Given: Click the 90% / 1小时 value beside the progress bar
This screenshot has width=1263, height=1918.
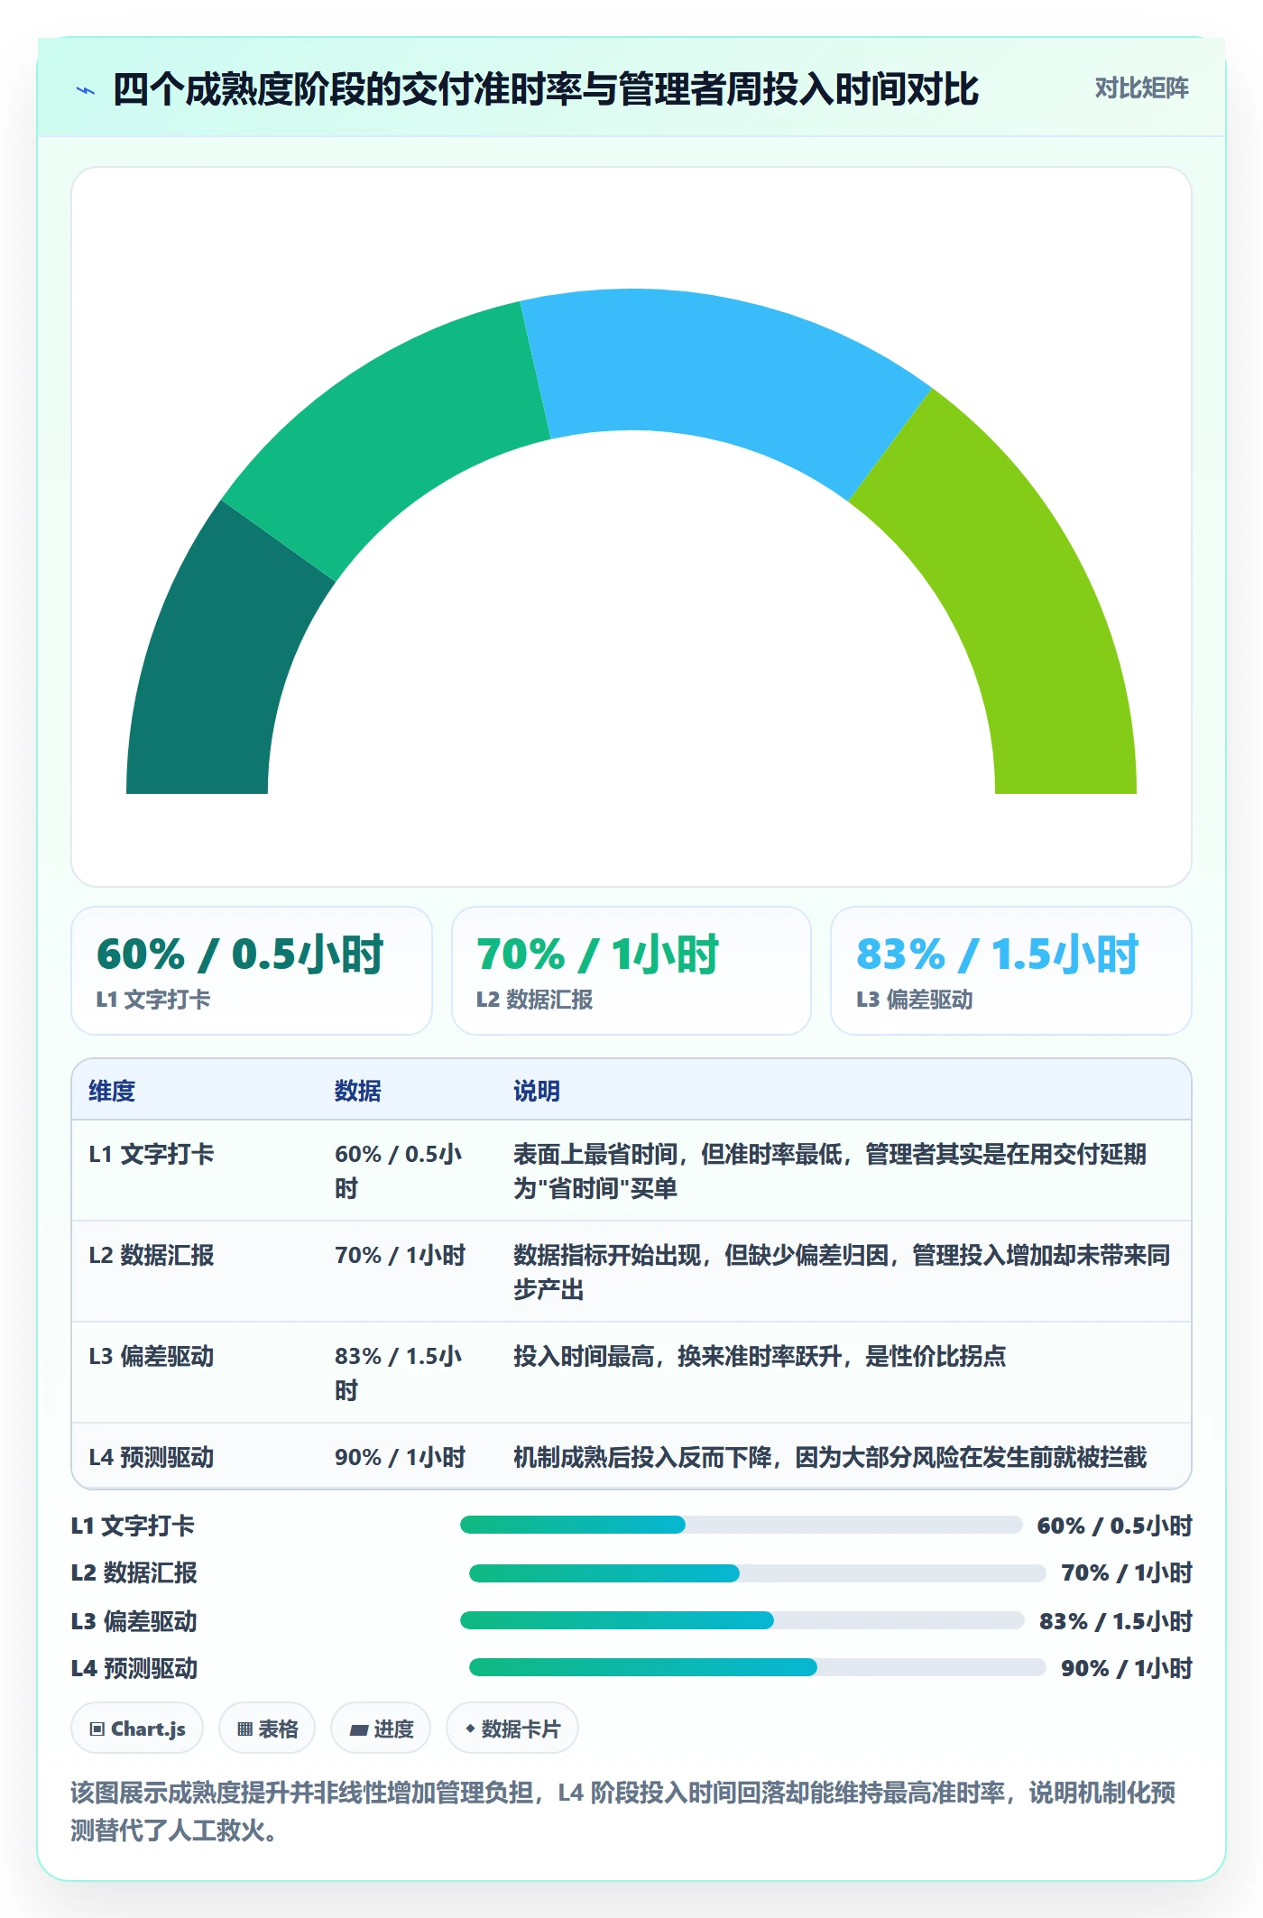Looking at the screenshot, I should (x=1127, y=1668).
